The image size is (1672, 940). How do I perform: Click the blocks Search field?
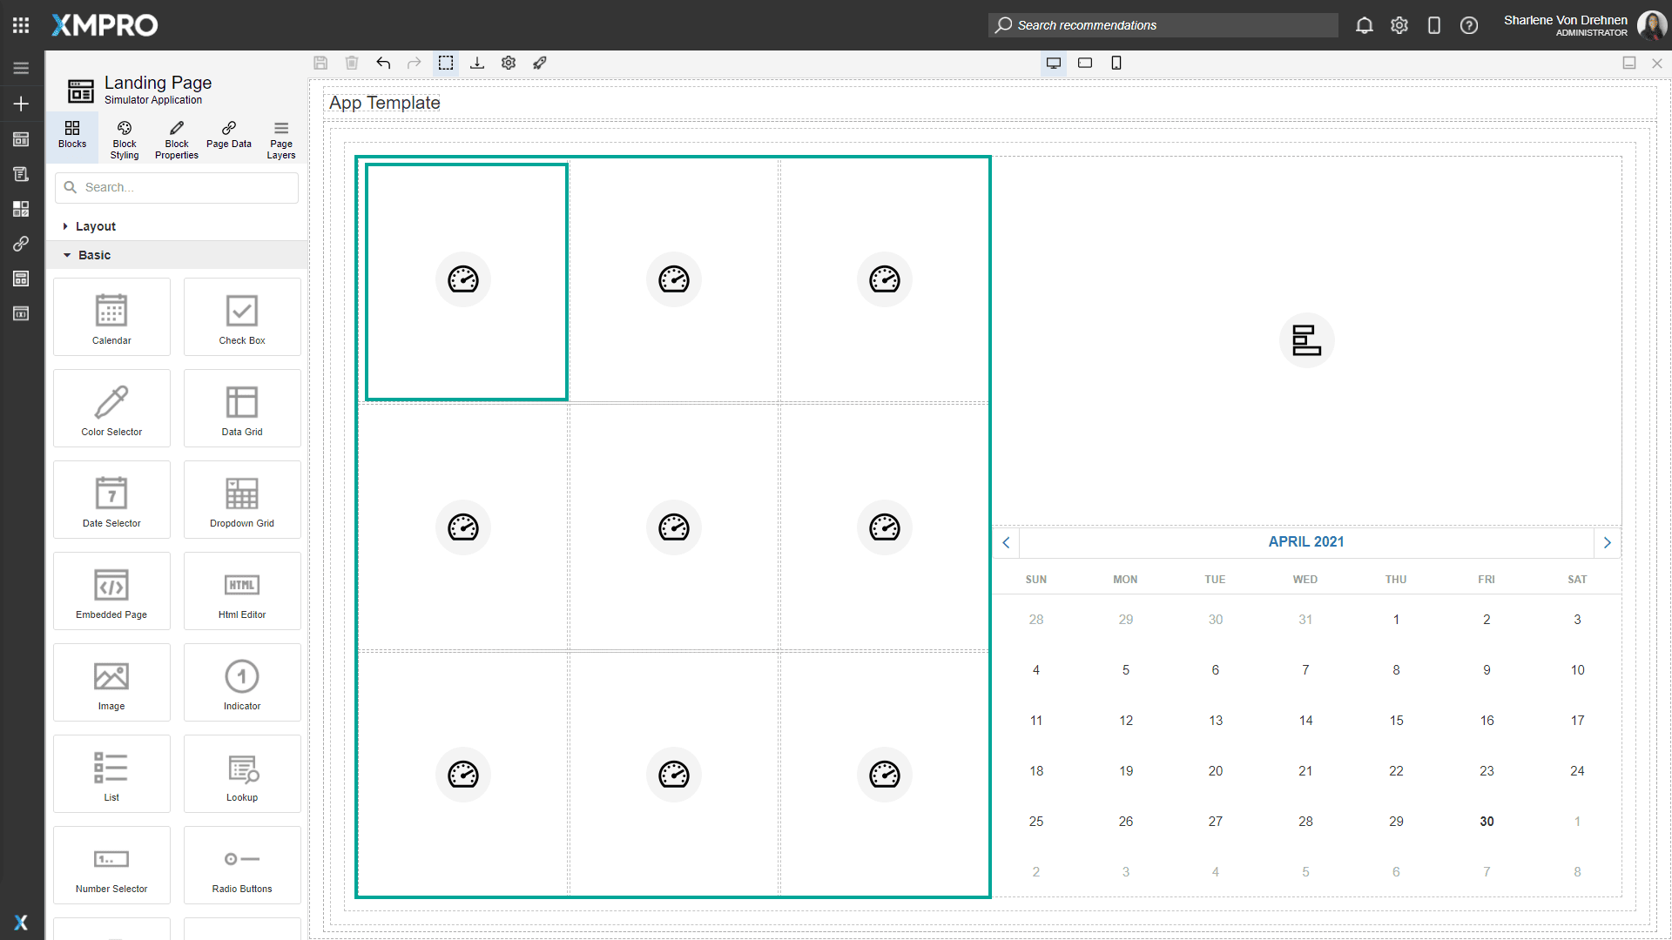187,187
